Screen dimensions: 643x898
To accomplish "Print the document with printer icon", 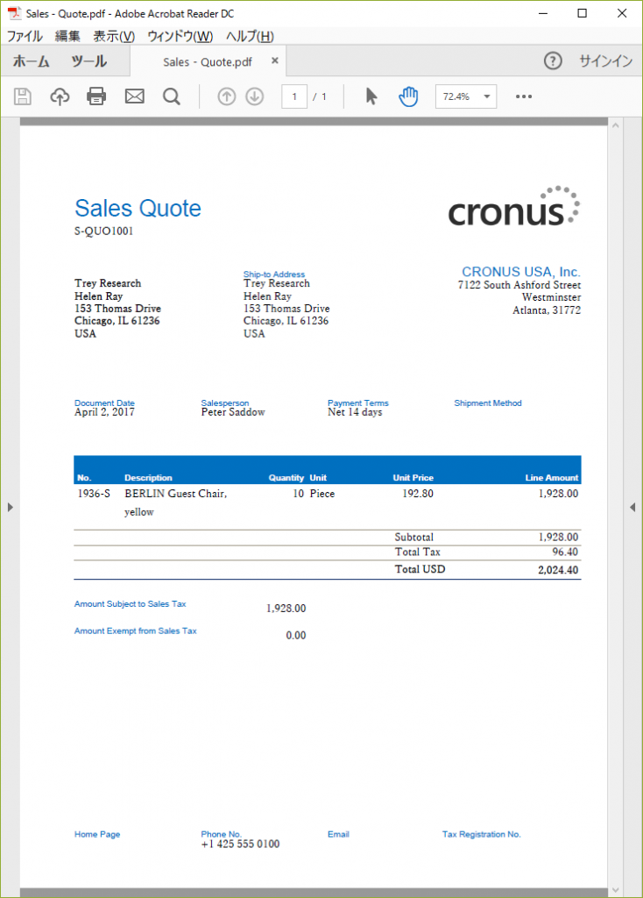I will coord(96,96).
